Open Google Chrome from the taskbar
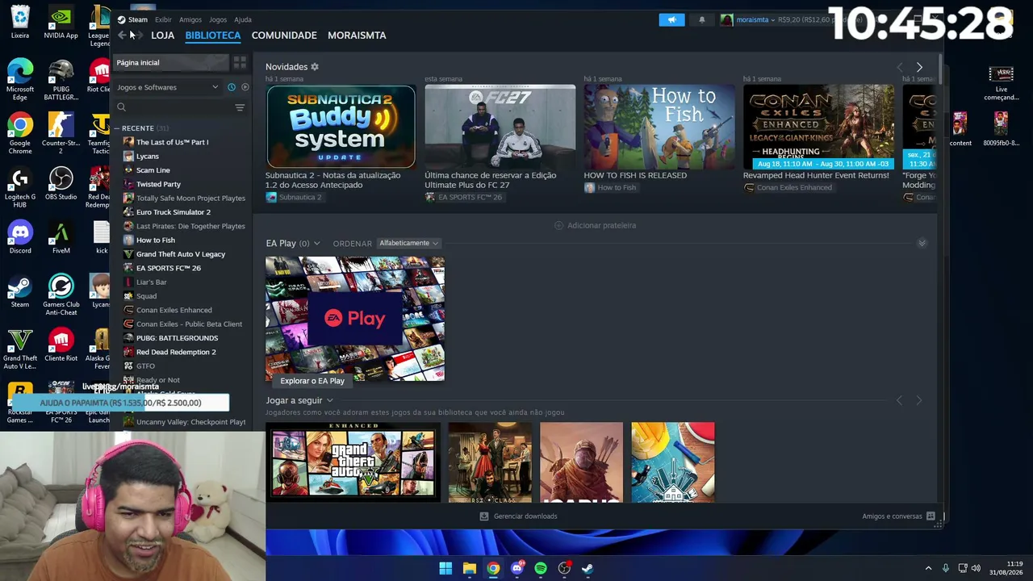 point(493,568)
